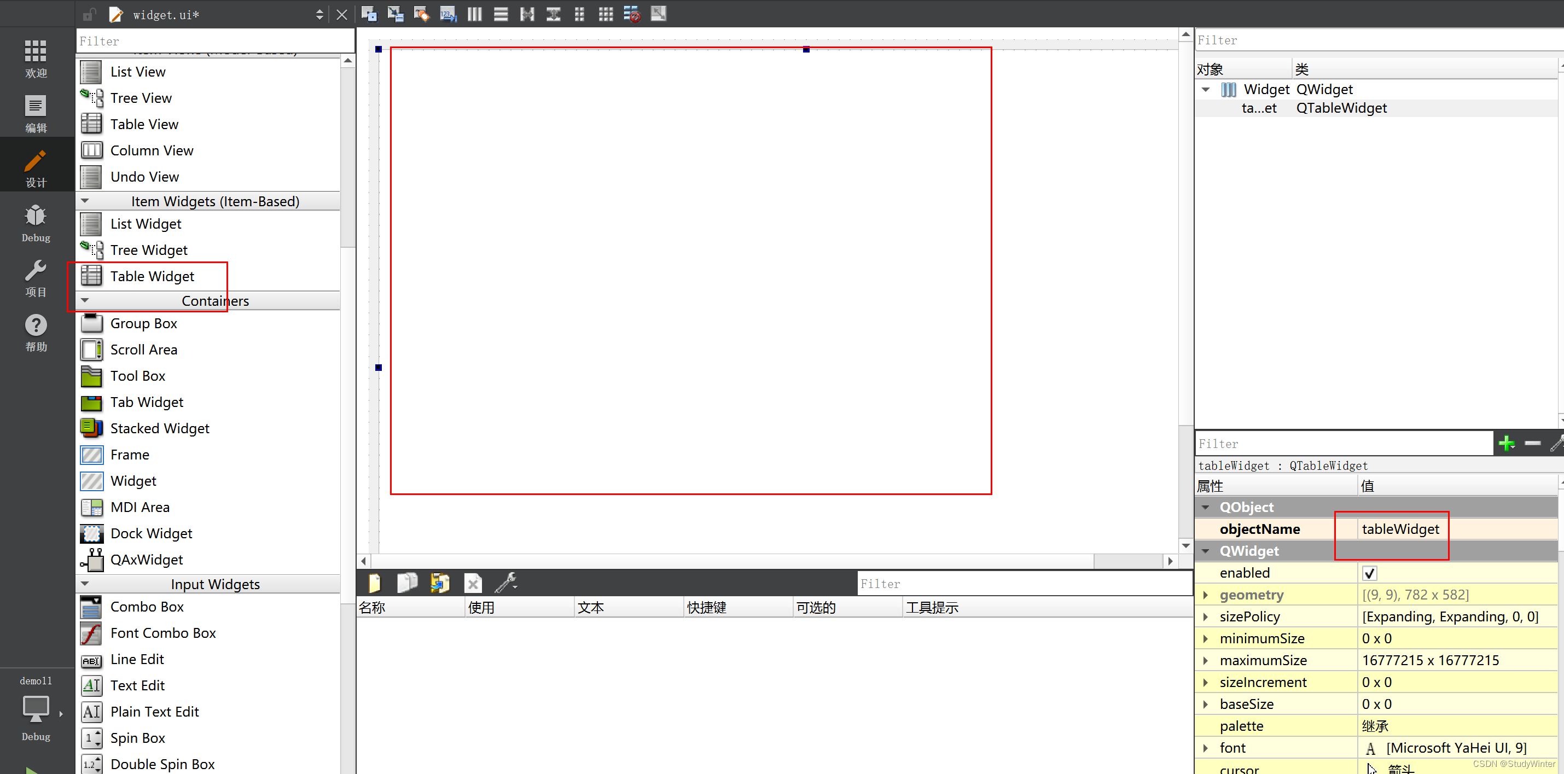The image size is (1564, 774).
Task: Select tableWidget in the object inspector
Action: [x=1259, y=108]
